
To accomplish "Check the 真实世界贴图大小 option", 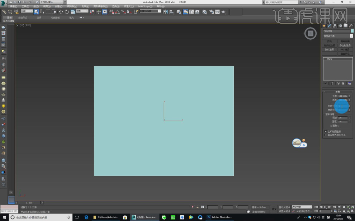I will tap(325, 135).
